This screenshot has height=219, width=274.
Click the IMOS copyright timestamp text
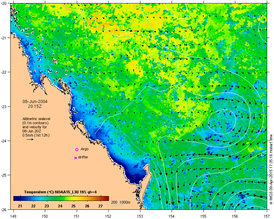pyautogui.click(x=271, y=169)
